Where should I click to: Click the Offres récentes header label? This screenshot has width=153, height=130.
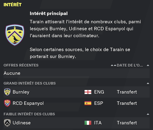pyautogui.click(x=21, y=65)
